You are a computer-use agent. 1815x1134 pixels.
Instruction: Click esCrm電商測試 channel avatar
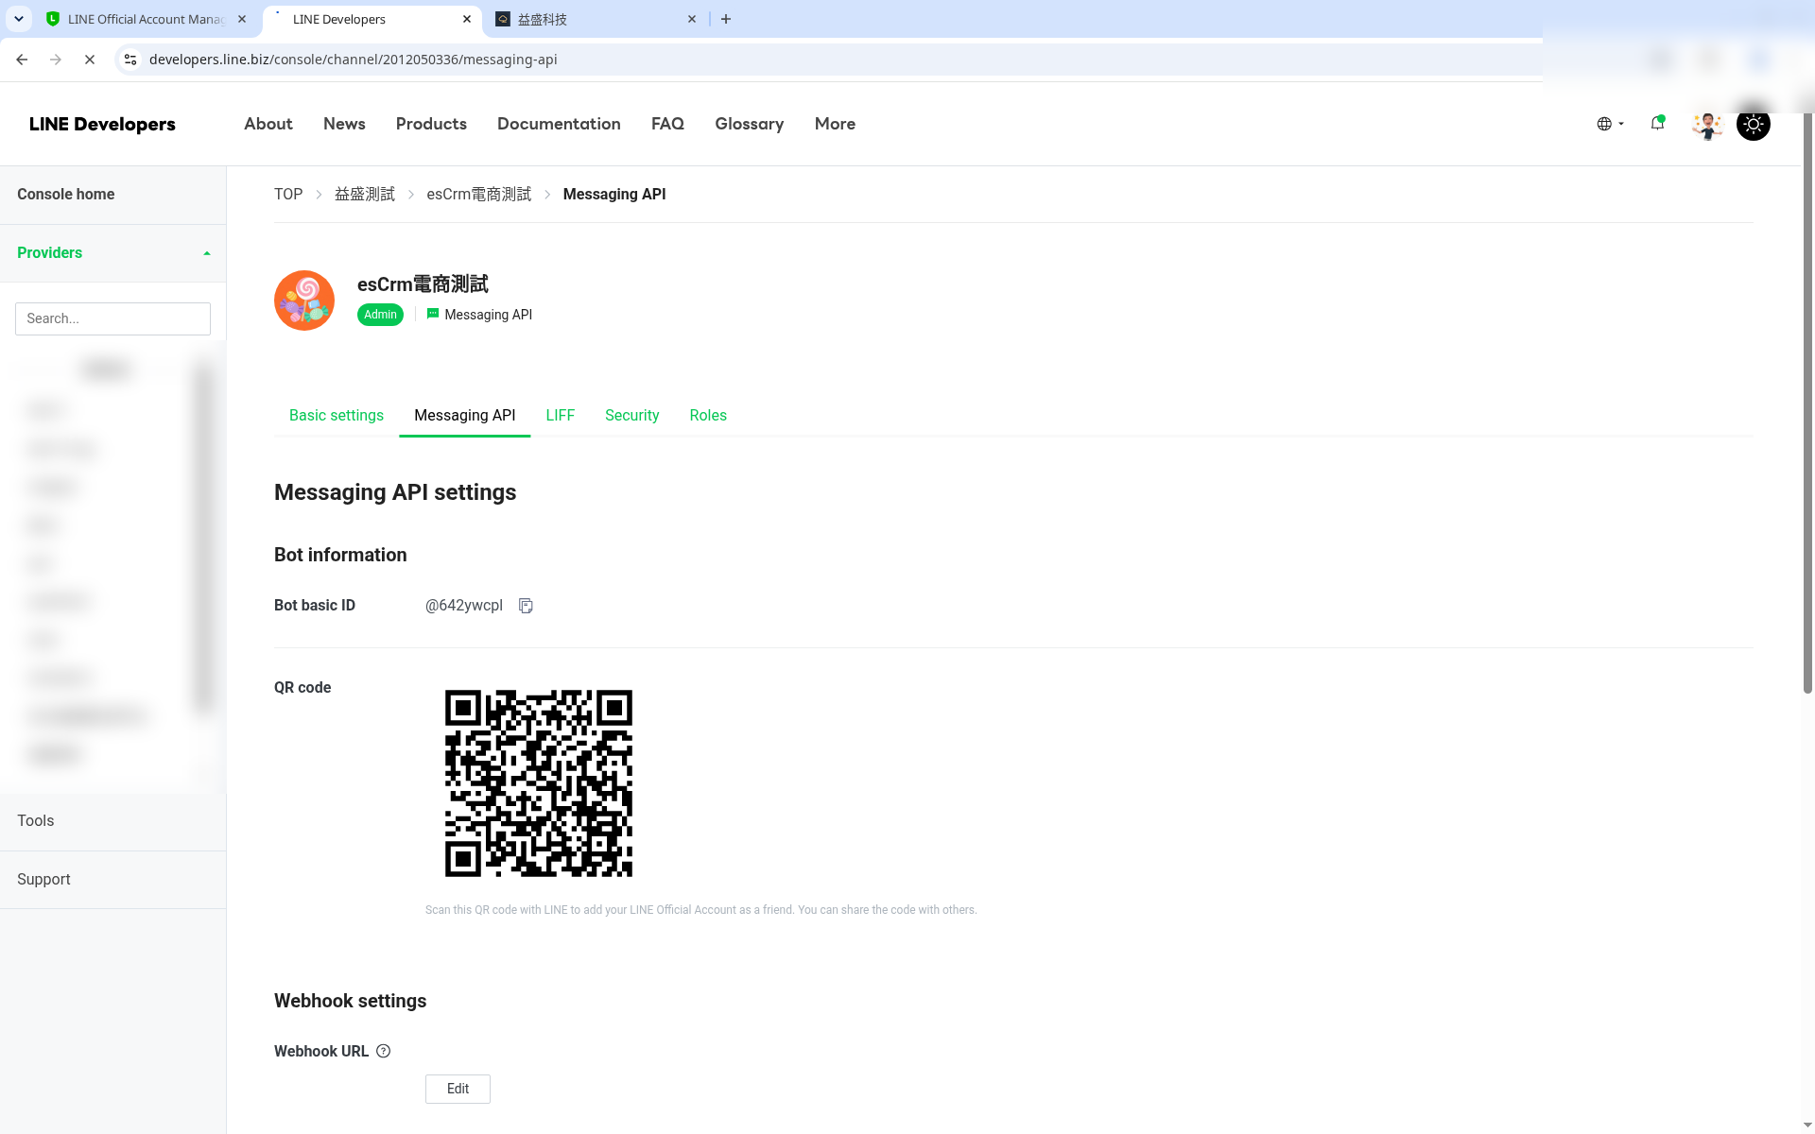coord(304,301)
